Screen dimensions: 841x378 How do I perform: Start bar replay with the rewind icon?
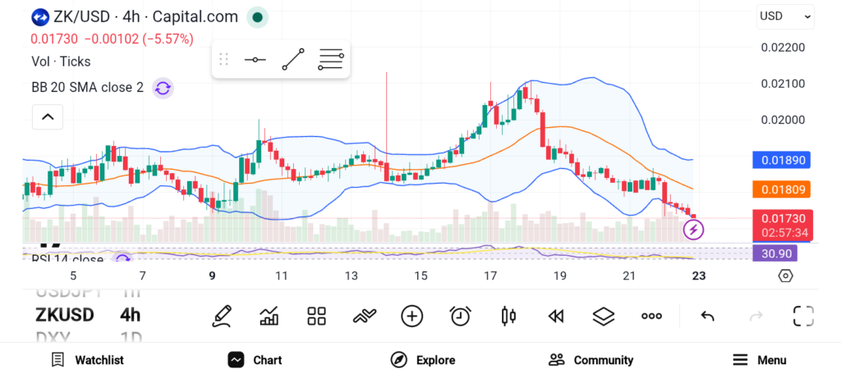pos(556,316)
